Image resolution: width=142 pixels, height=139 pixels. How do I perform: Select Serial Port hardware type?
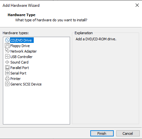(18, 73)
